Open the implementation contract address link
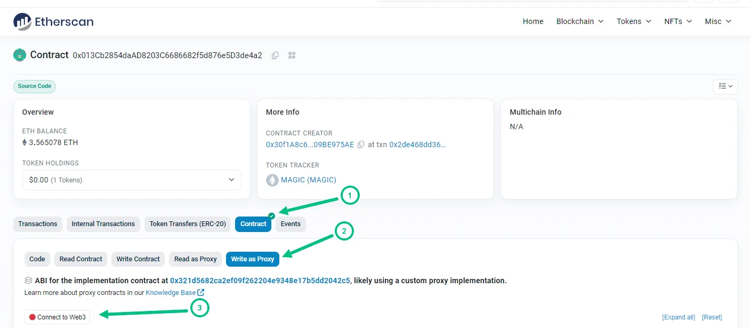 260,281
